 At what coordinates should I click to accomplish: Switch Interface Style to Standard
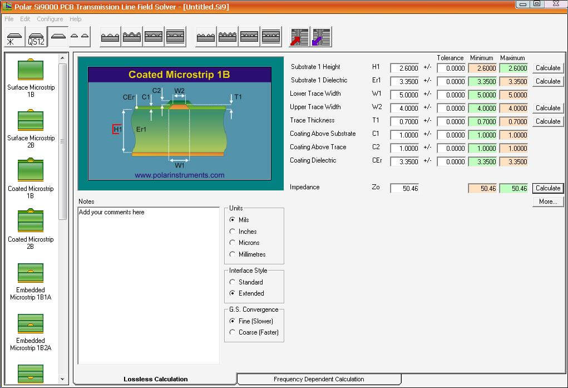[x=233, y=282]
